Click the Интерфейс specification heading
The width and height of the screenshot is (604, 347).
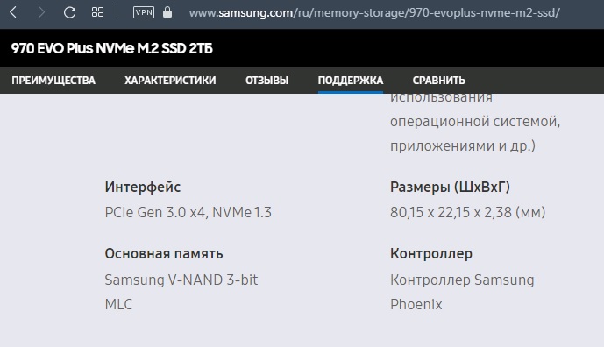point(143,188)
